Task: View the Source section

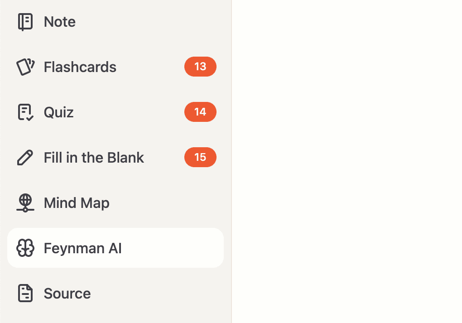Action: 67,293
